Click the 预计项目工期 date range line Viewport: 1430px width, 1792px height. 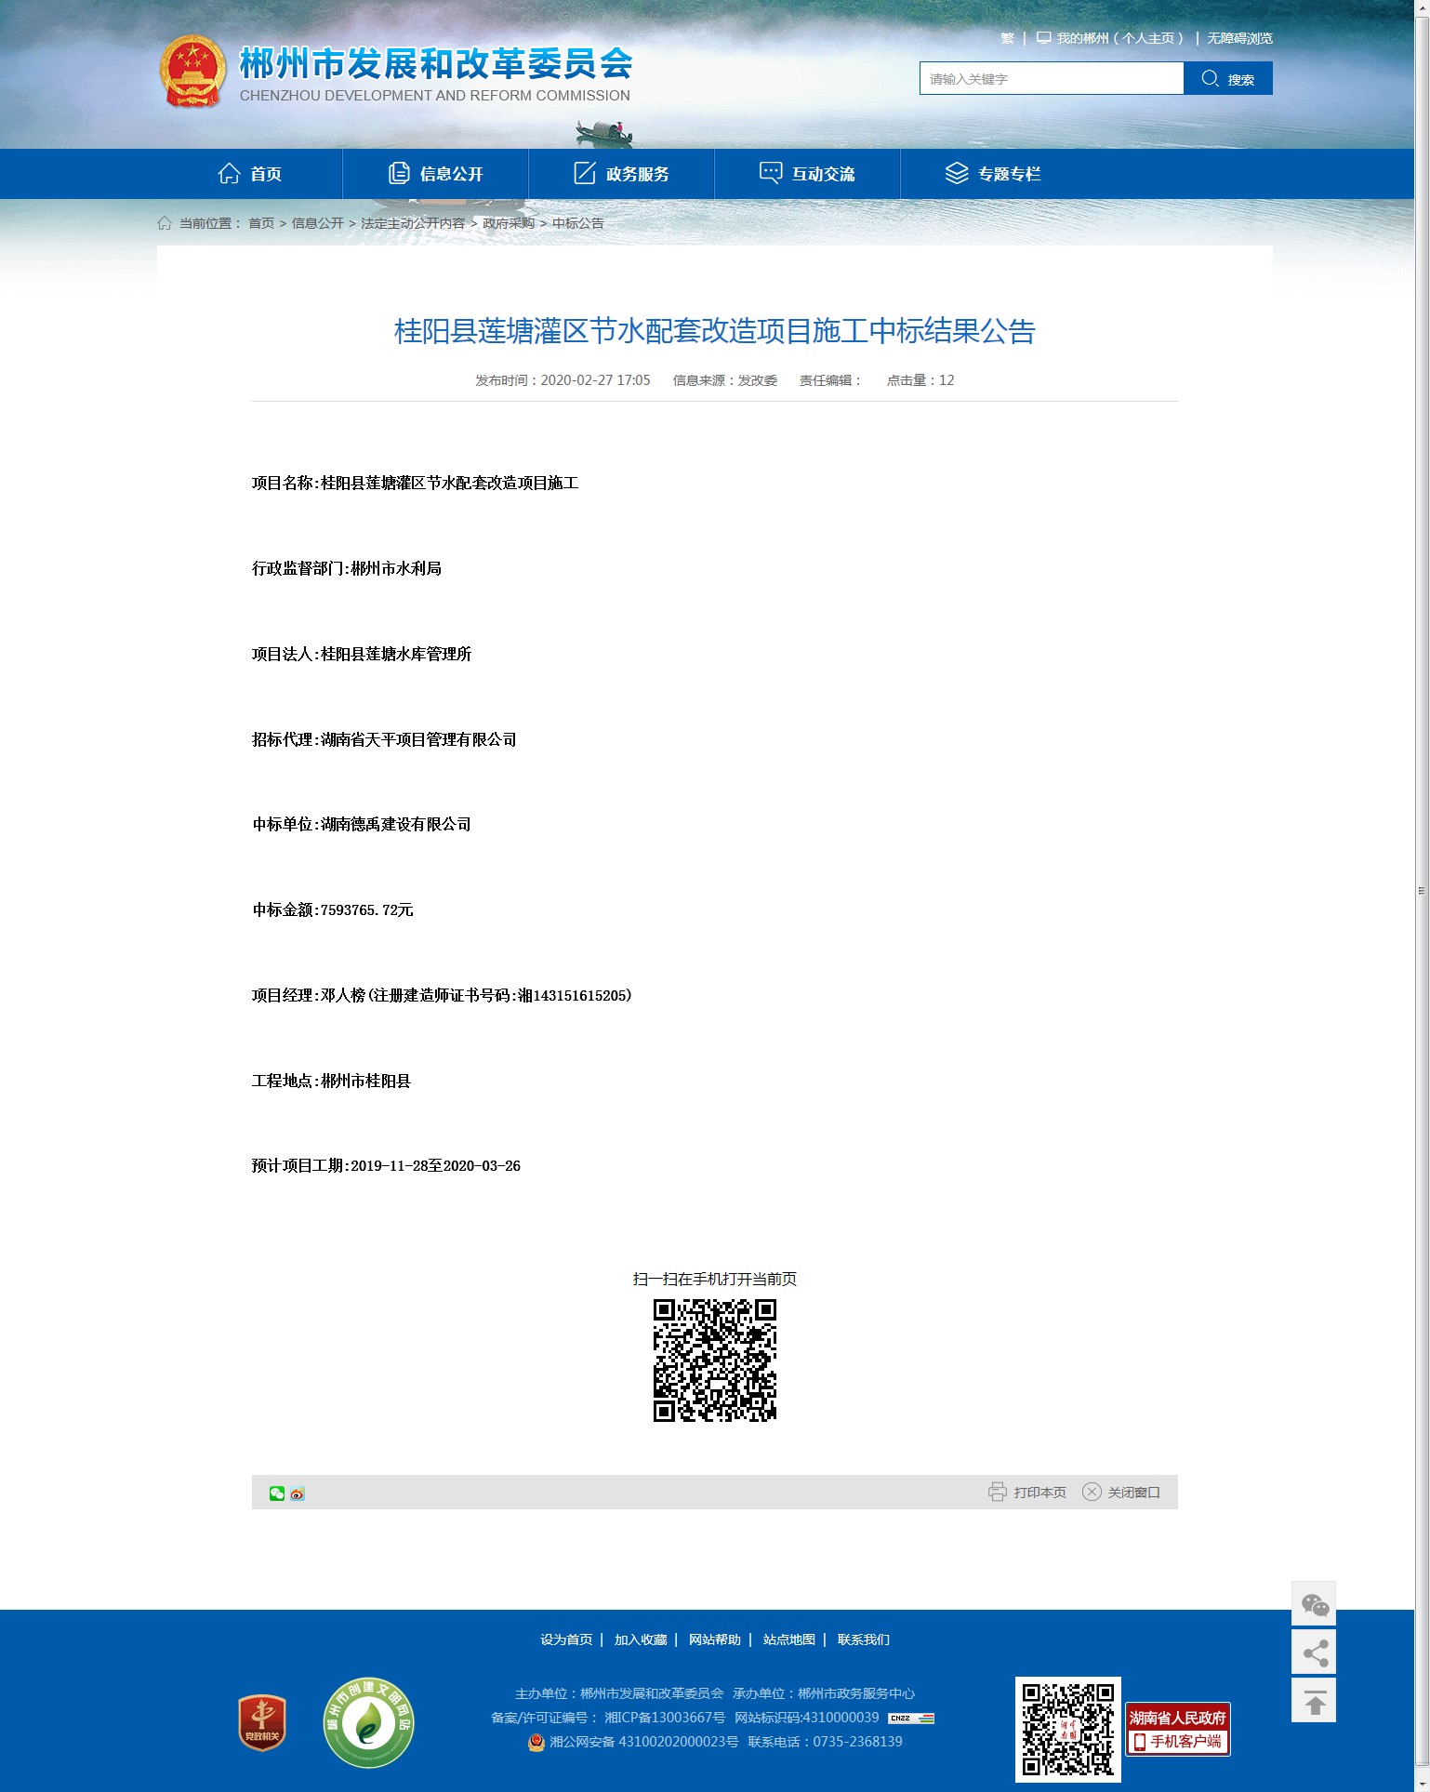[x=386, y=1165]
